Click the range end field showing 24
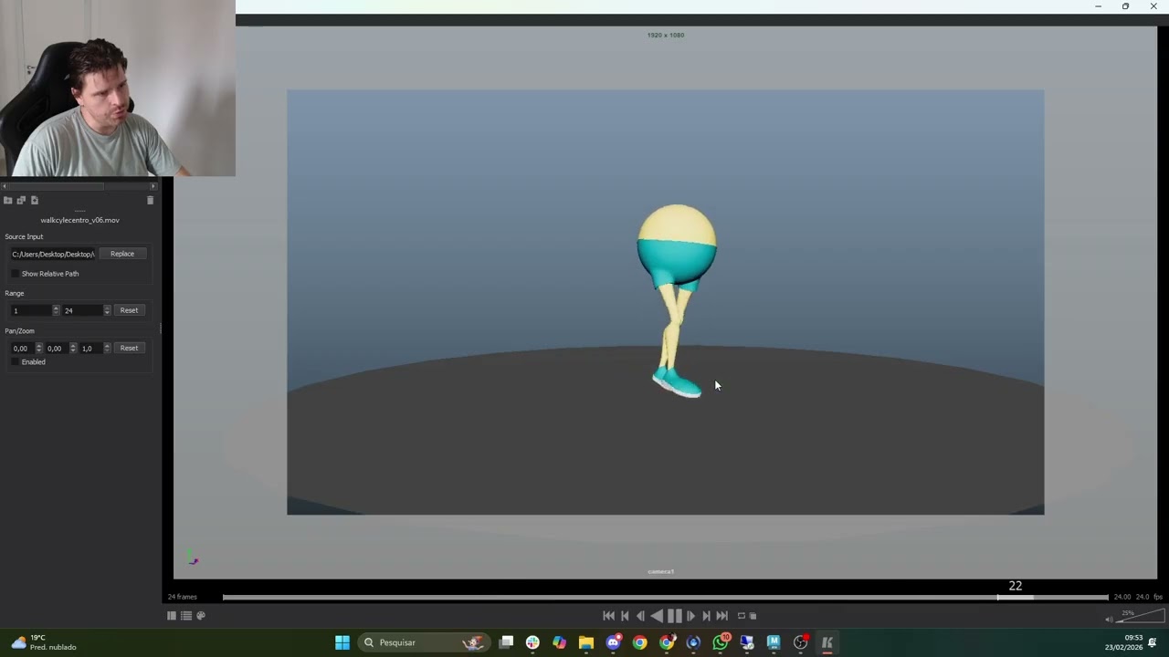 pos(82,310)
